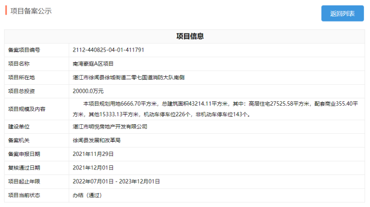Select date 2021年12月01日

click(x=93, y=168)
